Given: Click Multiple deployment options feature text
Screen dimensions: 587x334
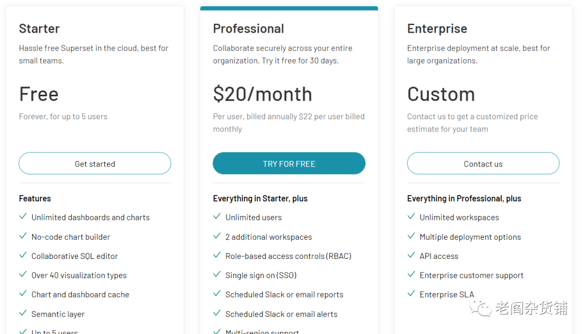Looking at the screenshot, I should point(470,237).
